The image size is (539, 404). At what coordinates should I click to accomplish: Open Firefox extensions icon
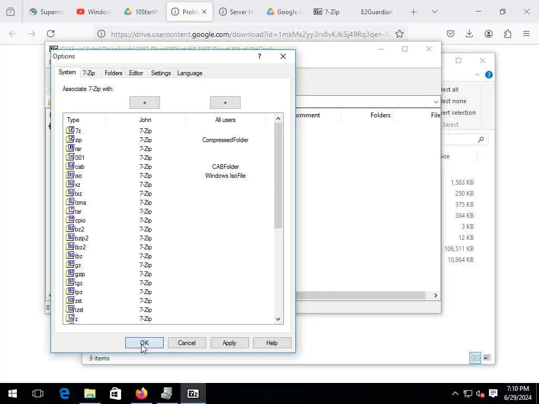507,34
